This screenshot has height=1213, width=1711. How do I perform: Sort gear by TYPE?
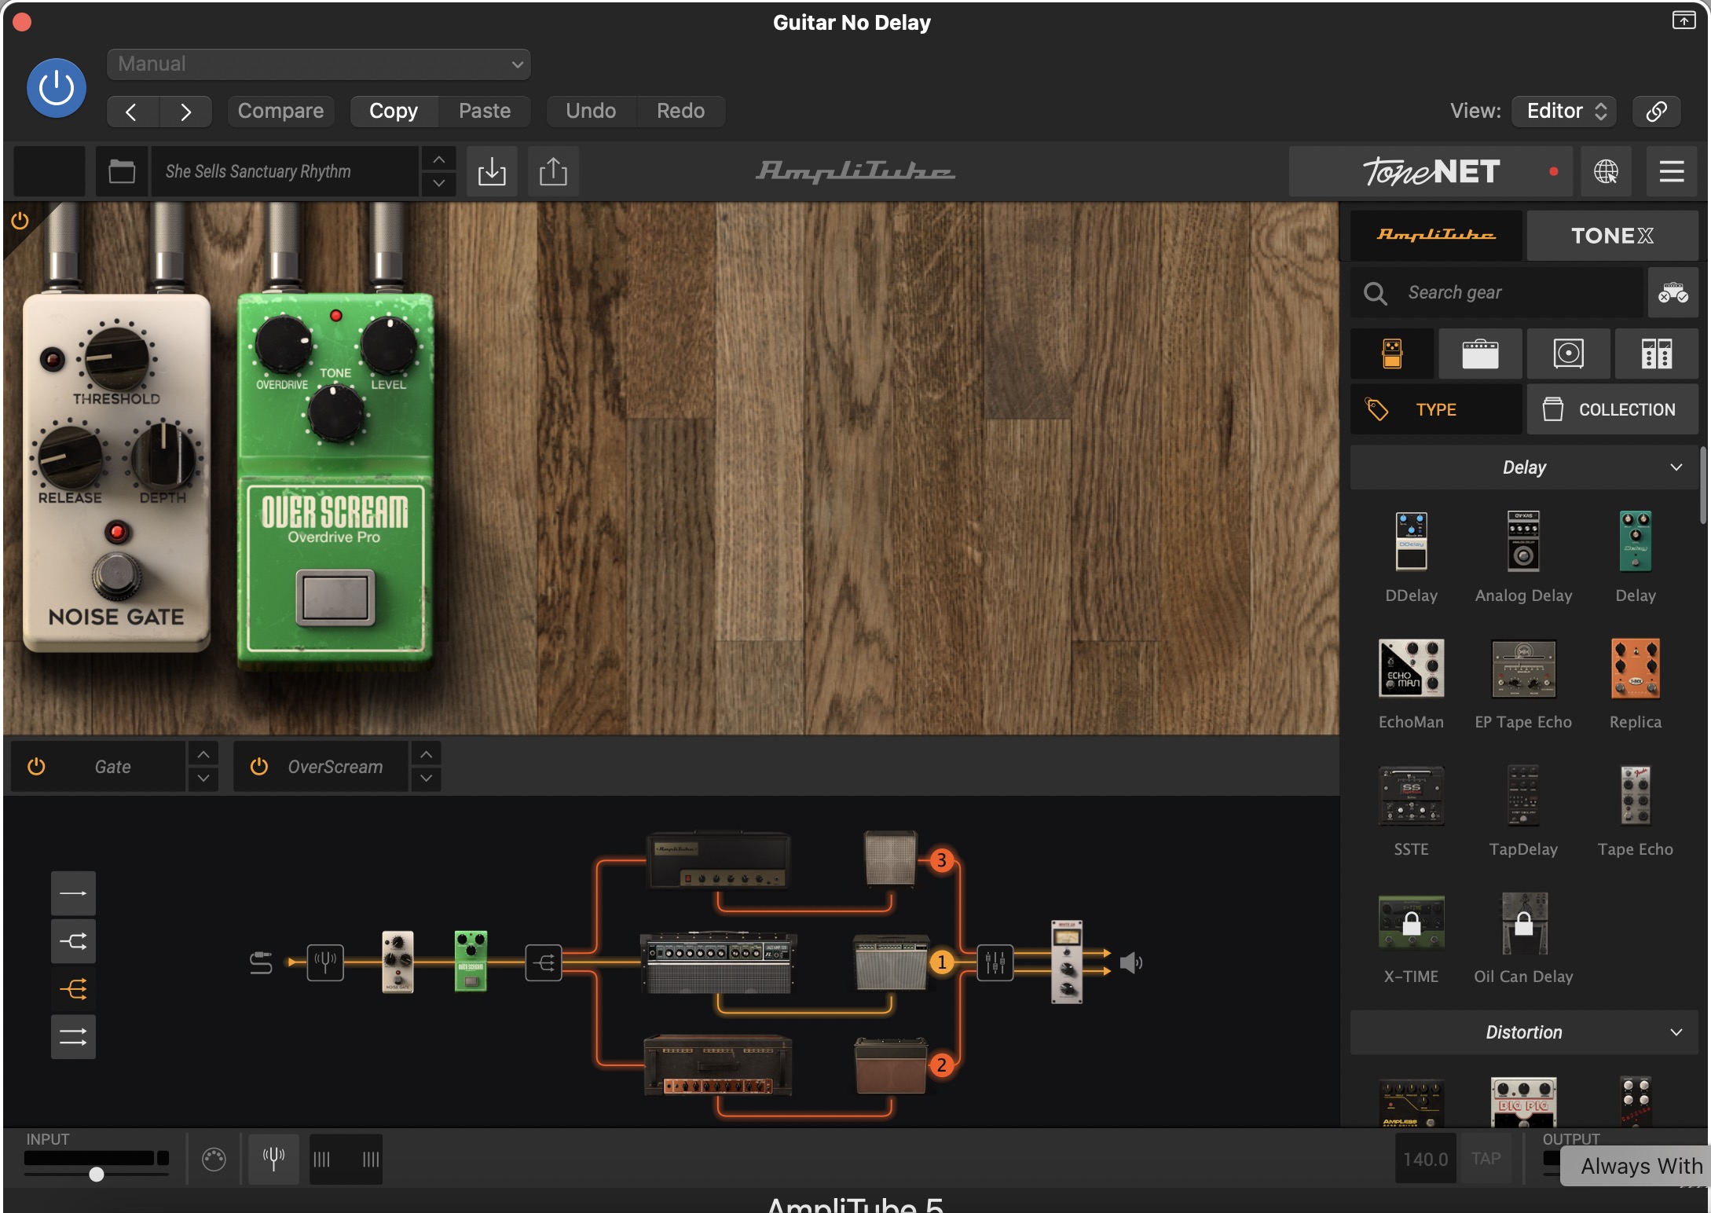[1436, 409]
